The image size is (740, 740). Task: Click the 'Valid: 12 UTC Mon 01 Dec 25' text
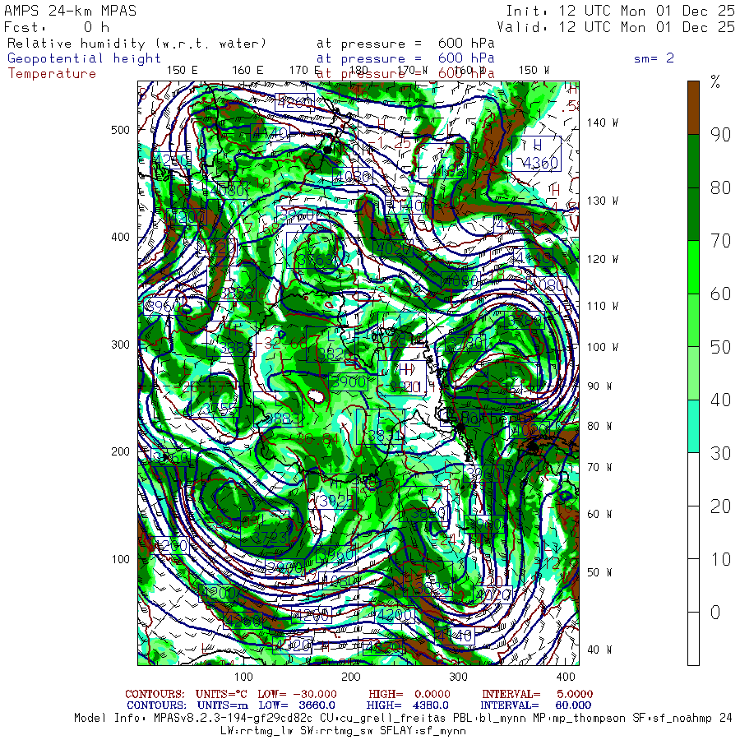616,27
